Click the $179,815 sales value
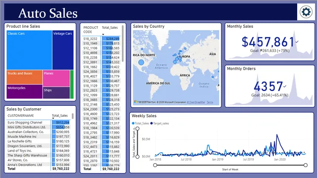This screenshot has height=178, width=317. pyautogui.click(x=112, y=44)
